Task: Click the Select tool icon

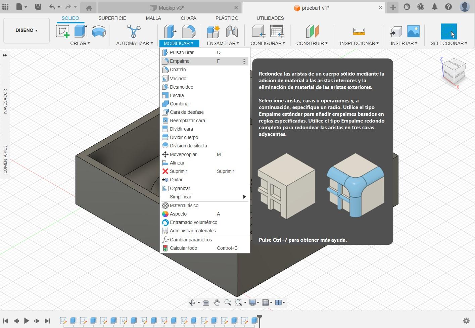Action: (x=449, y=32)
